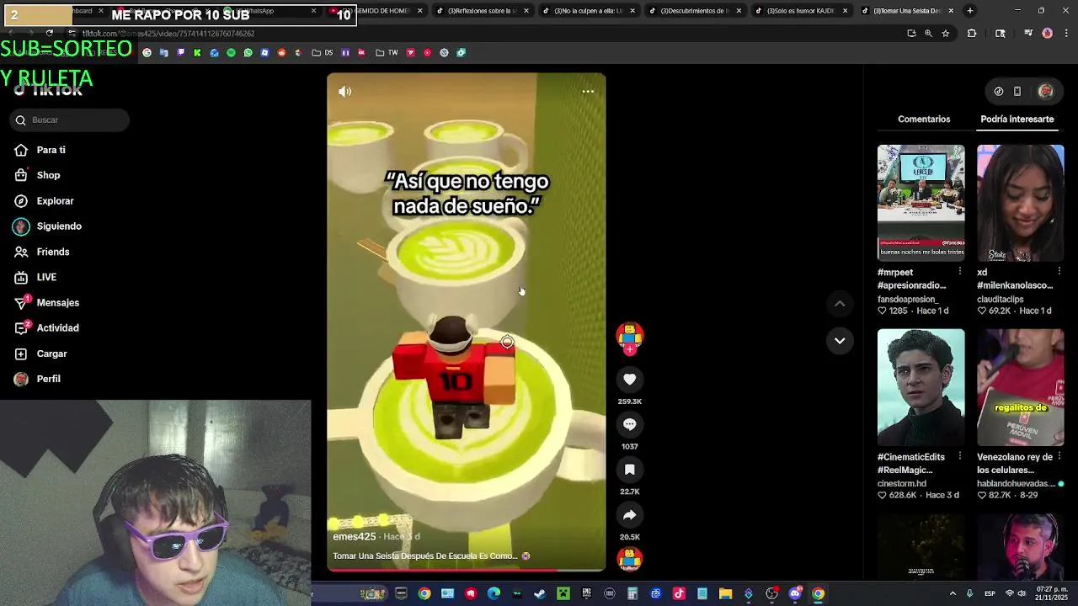Switch to Podría interesarte tab
Image resolution: width=1078 pixels, height=606 pixels.
[1017, 120]
